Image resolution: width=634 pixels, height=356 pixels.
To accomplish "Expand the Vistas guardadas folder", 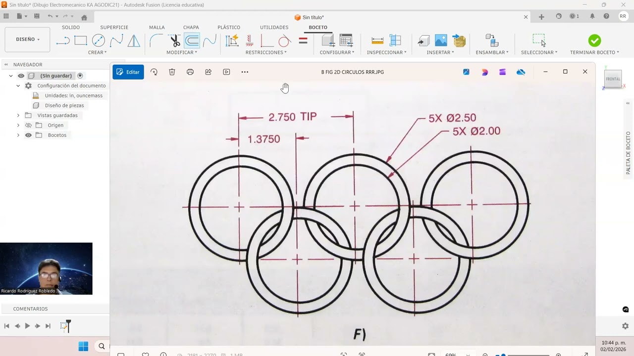I will (x=18, y=115).
